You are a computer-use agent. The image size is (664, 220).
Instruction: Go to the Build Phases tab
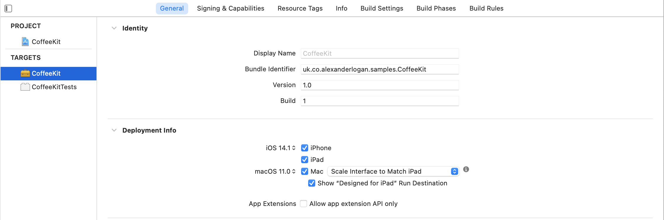436,8
